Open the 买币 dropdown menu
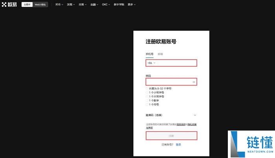Screen dimensions: 275x158 click(59, 5)
